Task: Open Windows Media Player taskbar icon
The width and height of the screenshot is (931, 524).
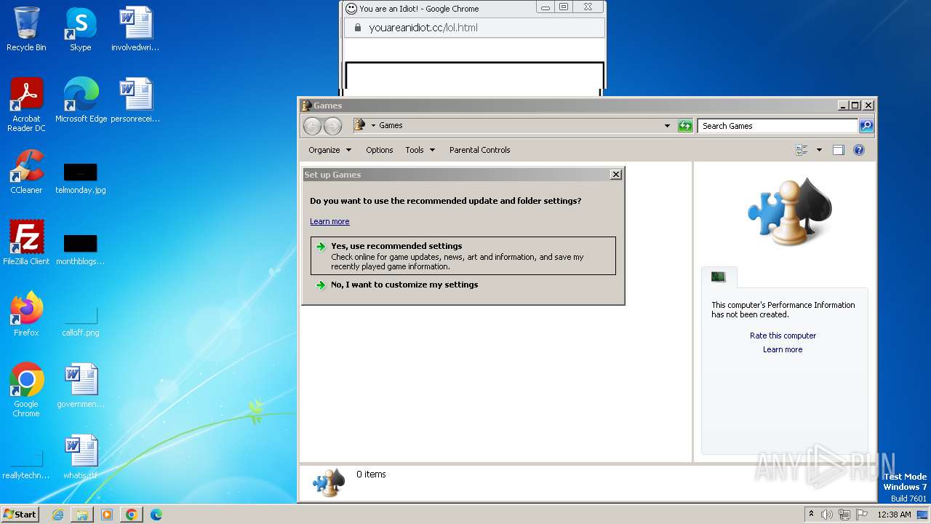Action: [x=107, y=515]
